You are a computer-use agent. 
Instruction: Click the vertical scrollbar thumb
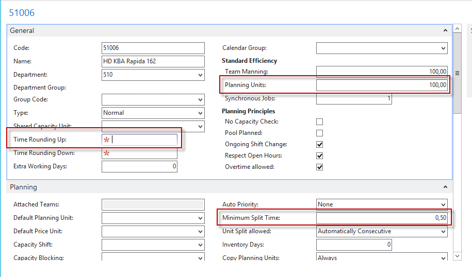[457, 73]
